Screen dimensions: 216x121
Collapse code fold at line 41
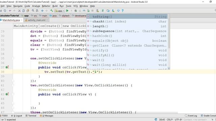pos(13,85)
